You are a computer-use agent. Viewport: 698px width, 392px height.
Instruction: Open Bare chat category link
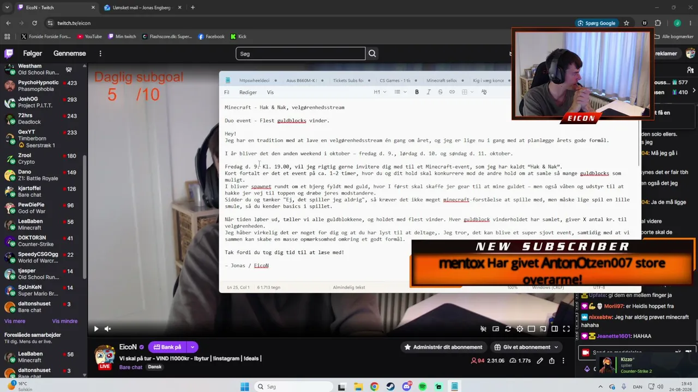pyautogui.click(x=131, y=367)
